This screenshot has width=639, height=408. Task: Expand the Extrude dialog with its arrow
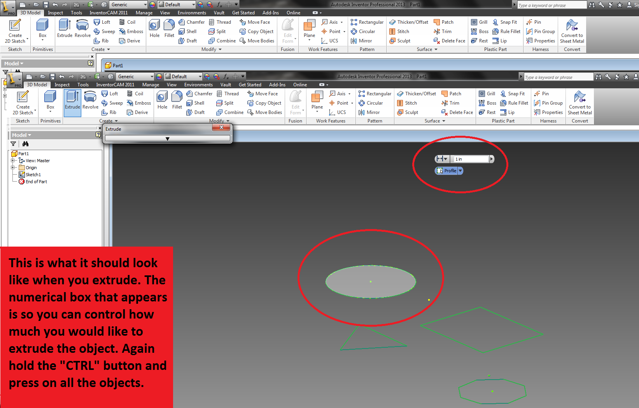click(x=167, y=138)
